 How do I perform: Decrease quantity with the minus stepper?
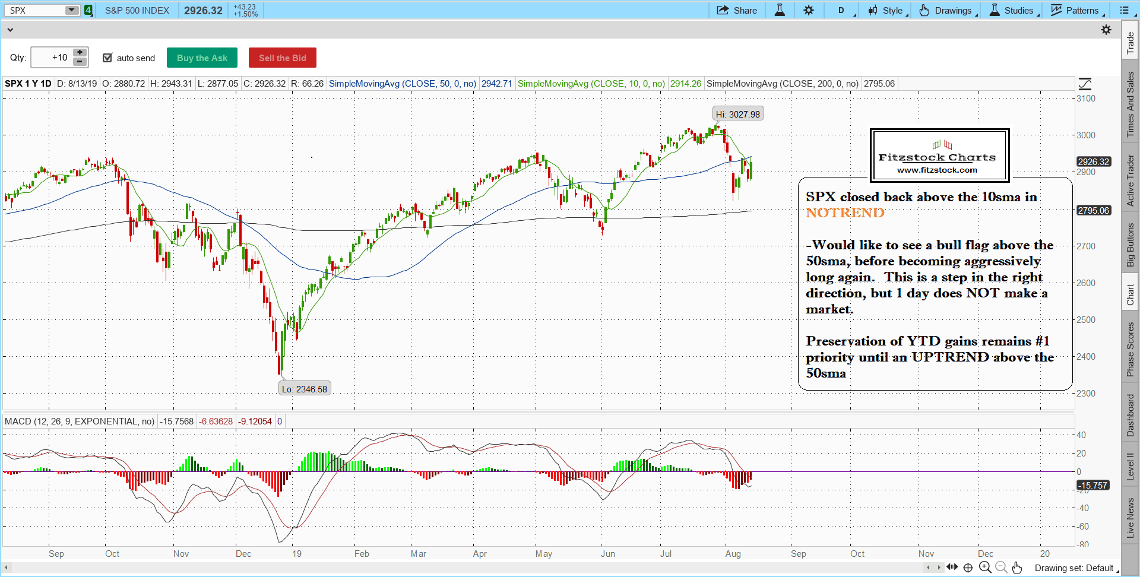[x=80, y=62]
